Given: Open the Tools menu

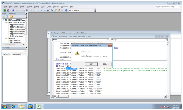Looking at the screenshot, I should click(49, 7).
